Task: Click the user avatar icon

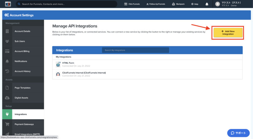Action: 217,4
